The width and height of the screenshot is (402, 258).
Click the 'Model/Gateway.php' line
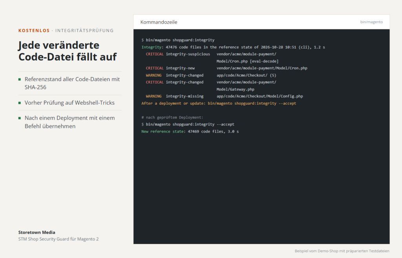click(235, 89)
